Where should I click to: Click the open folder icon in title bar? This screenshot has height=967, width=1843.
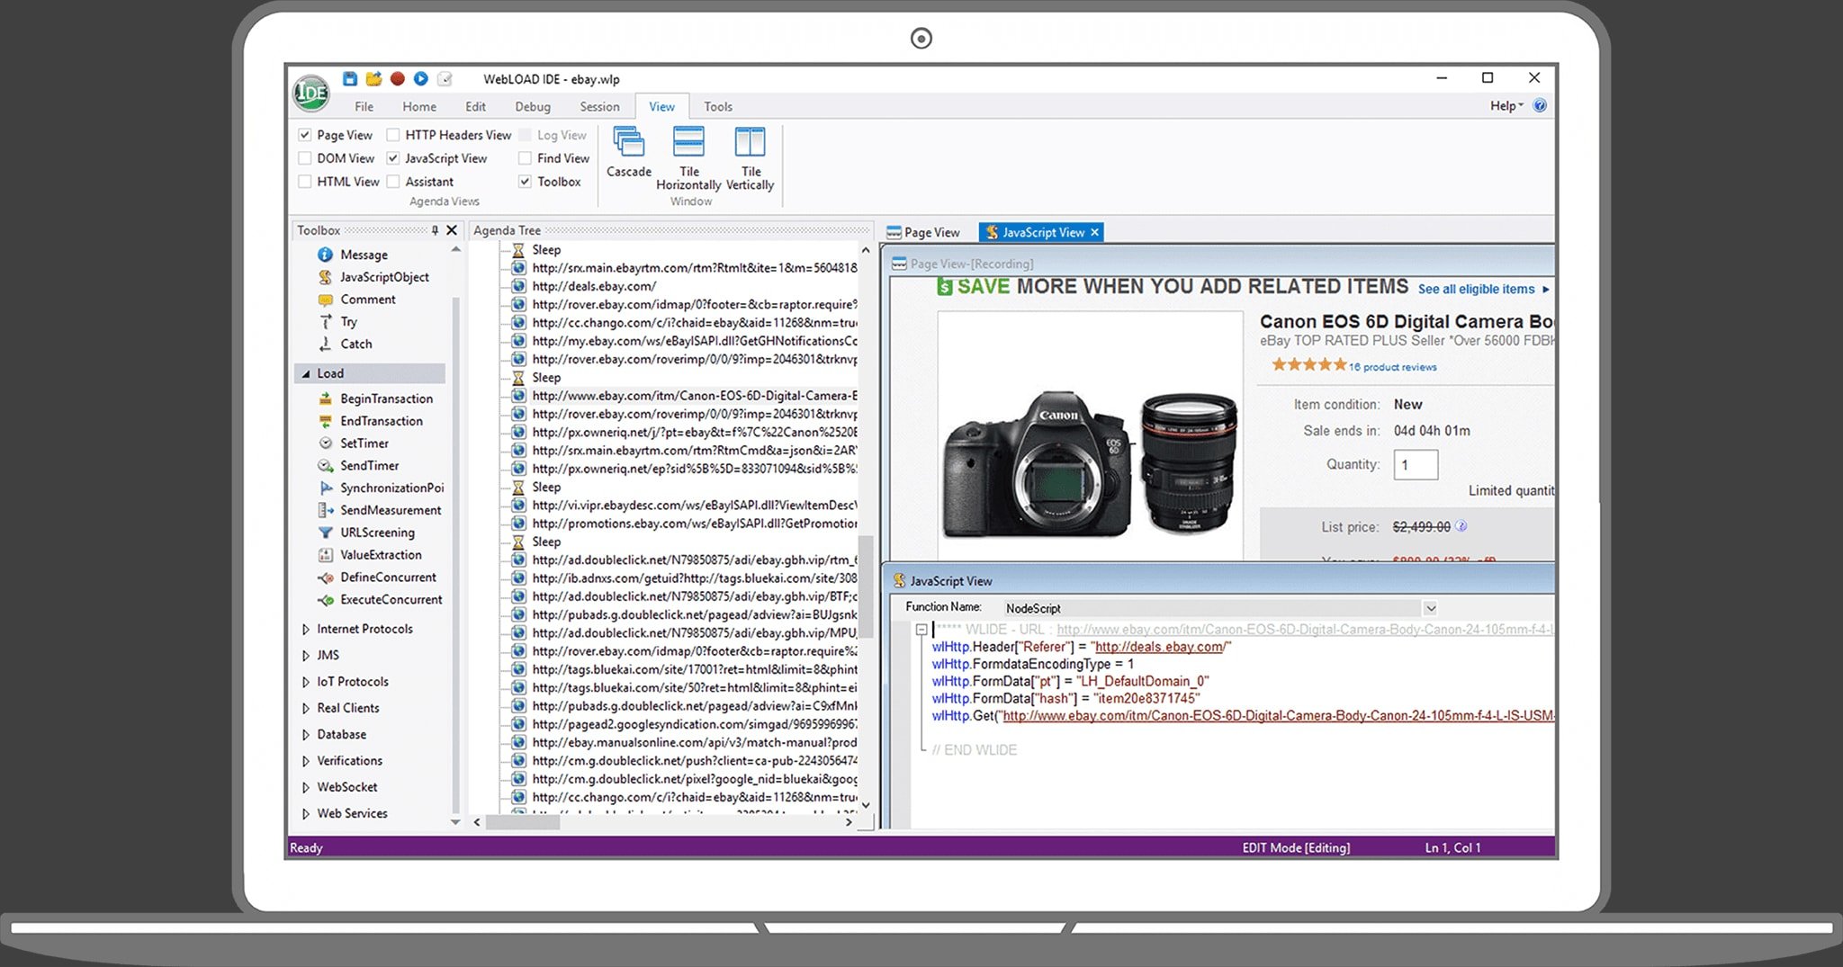(x=373, y=79)
